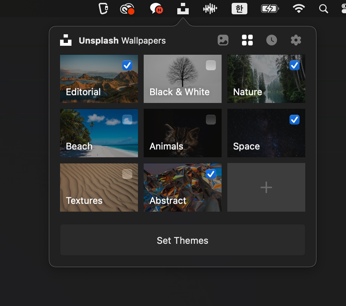Open the wallpaper history clock icon

pyautogui.click(x=271, y=40)
